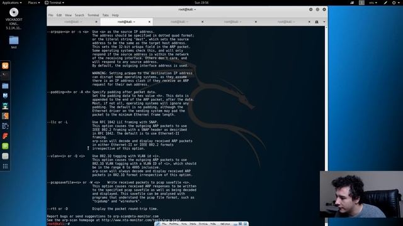
Task: Click the '--llc or -L' option text
Action: 57,122
